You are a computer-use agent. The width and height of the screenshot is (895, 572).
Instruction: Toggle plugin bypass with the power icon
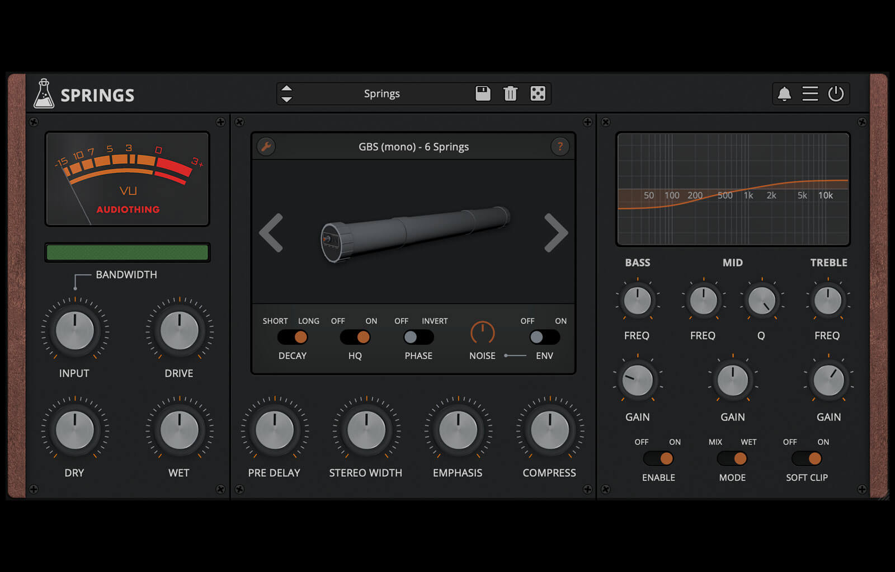pyautogui.click(x=836, y=93)
